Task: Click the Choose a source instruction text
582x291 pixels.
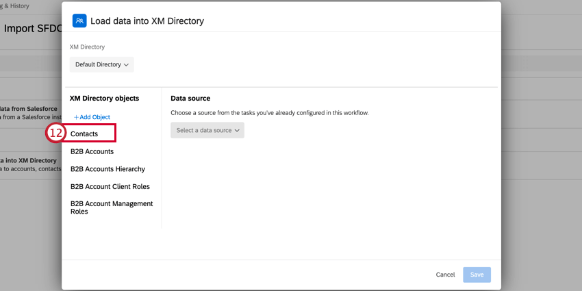Action: [270, 113]
